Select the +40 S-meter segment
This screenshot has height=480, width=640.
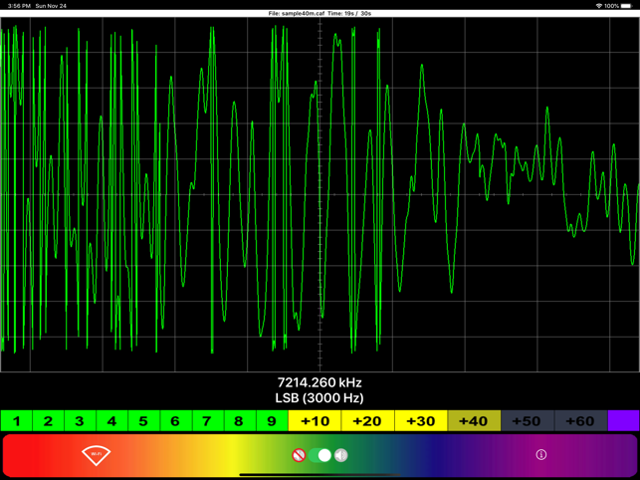point(475,421)
